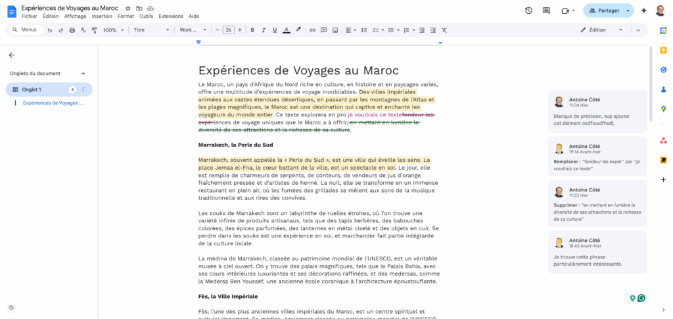Insert an image

(335, 30)
